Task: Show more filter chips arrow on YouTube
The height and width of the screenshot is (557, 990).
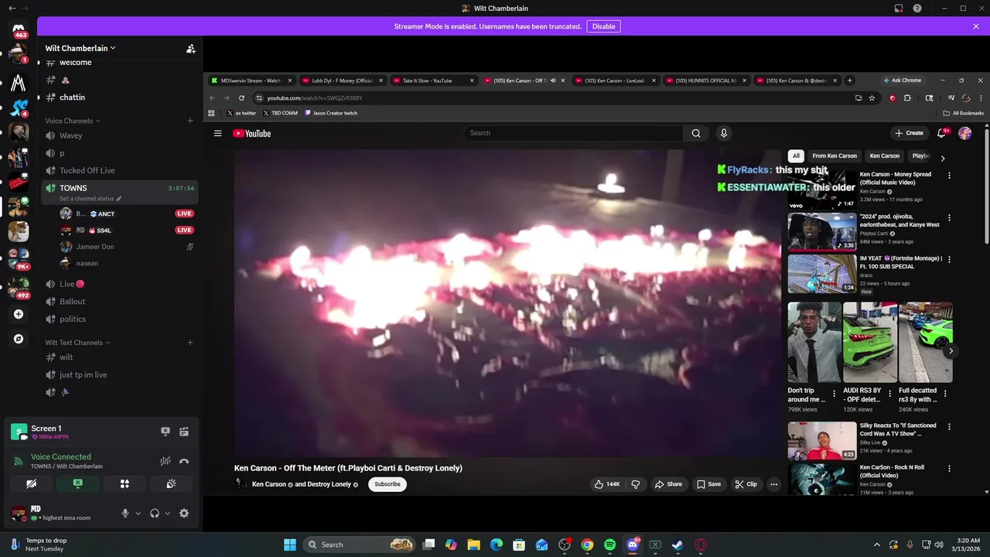Action: click(942, 158)
